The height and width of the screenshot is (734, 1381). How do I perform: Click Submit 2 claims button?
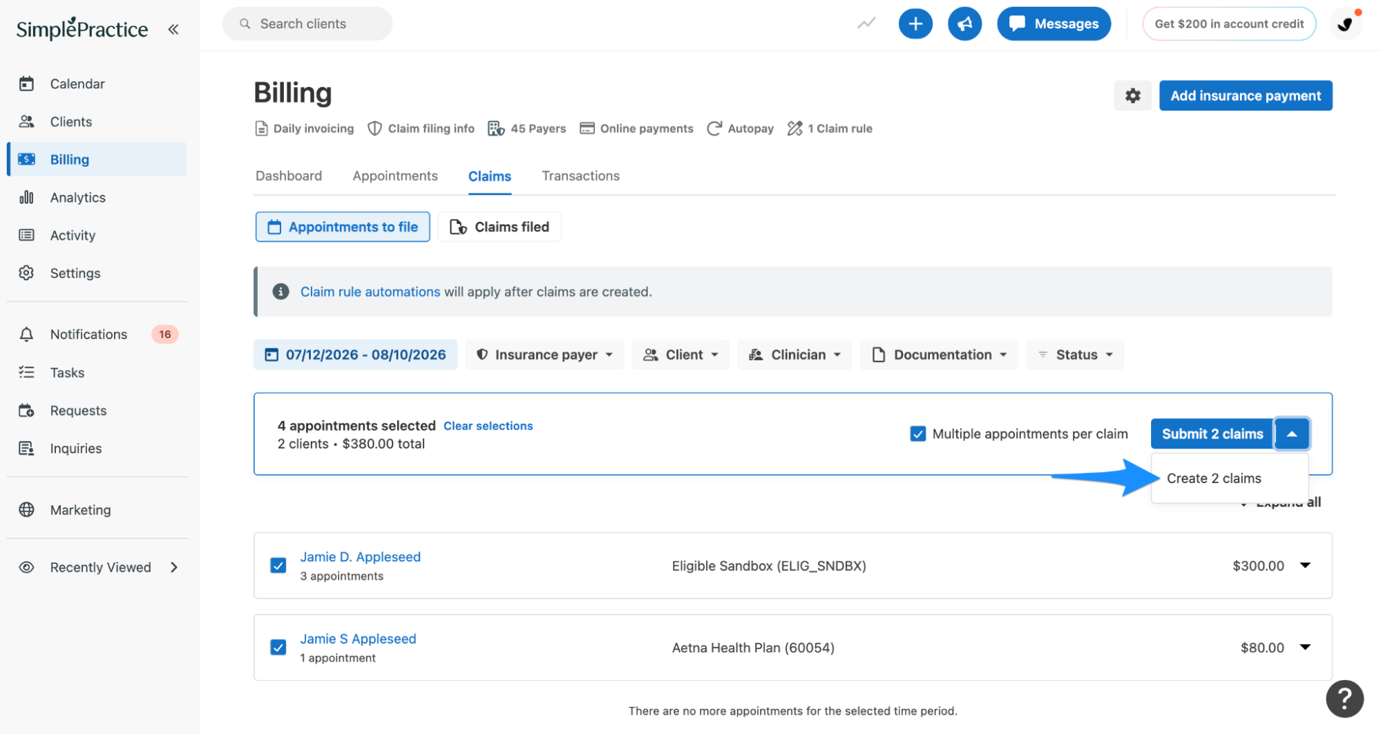click(1212, 434)
